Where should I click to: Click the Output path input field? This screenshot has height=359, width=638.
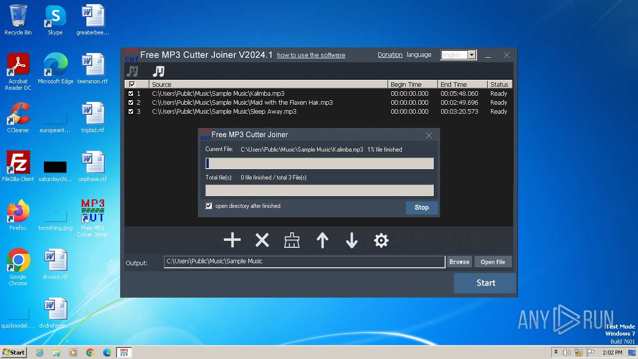[305, 262]
